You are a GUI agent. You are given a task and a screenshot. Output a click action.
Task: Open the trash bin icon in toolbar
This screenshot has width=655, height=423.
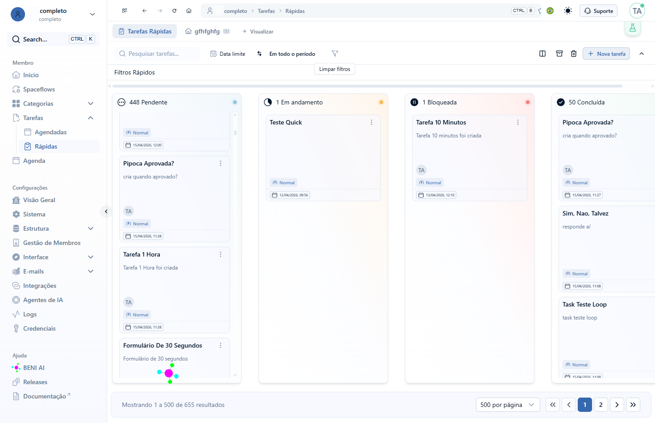tap(574, 54)
